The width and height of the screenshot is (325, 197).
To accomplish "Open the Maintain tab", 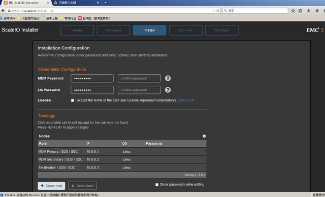I will tap(222, 30).
